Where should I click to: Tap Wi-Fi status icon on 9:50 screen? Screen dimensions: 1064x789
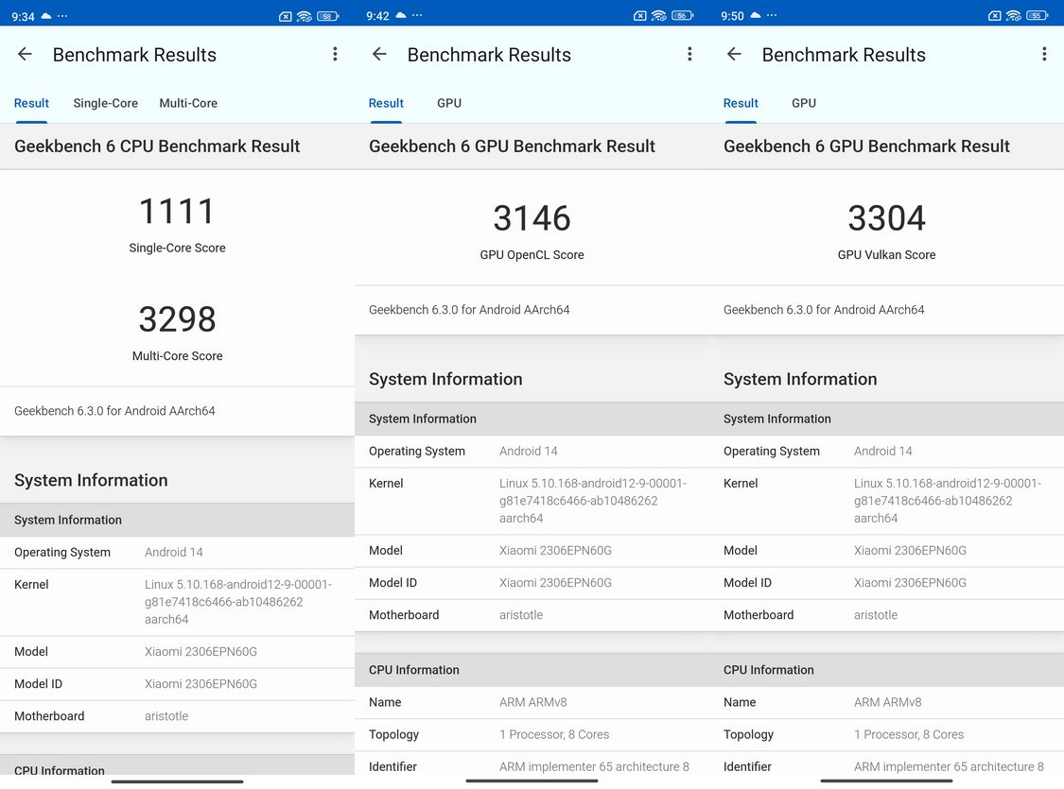(x=1014, y=15)
